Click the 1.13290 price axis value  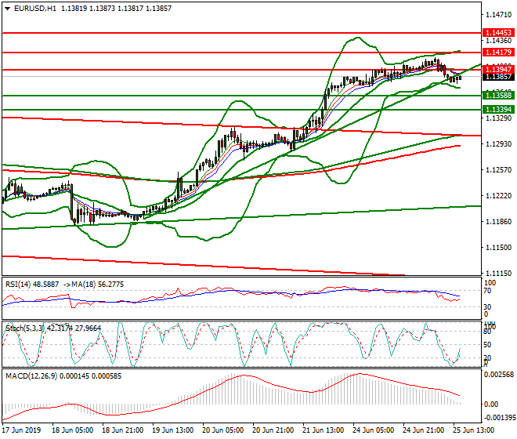[x=498, y=118]
